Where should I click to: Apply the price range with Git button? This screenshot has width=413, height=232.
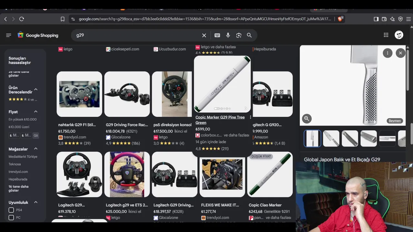coord(36,136)
